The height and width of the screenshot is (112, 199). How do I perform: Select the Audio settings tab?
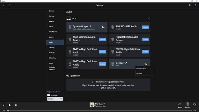pos(55,42)
